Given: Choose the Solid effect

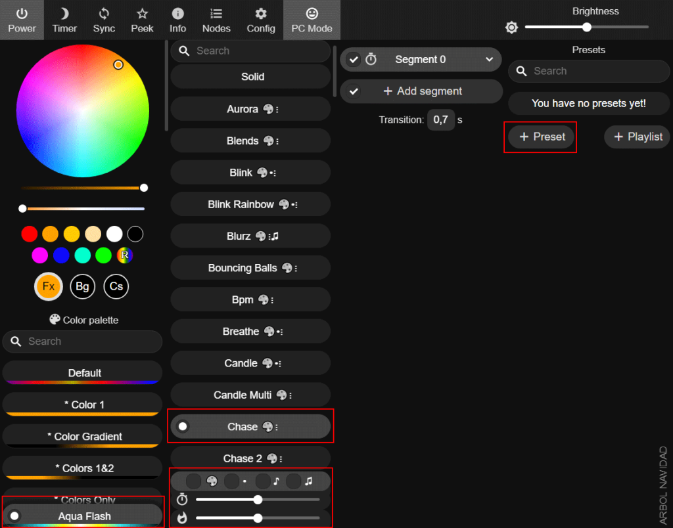Looking at the screenshot, I should (250, 77).
